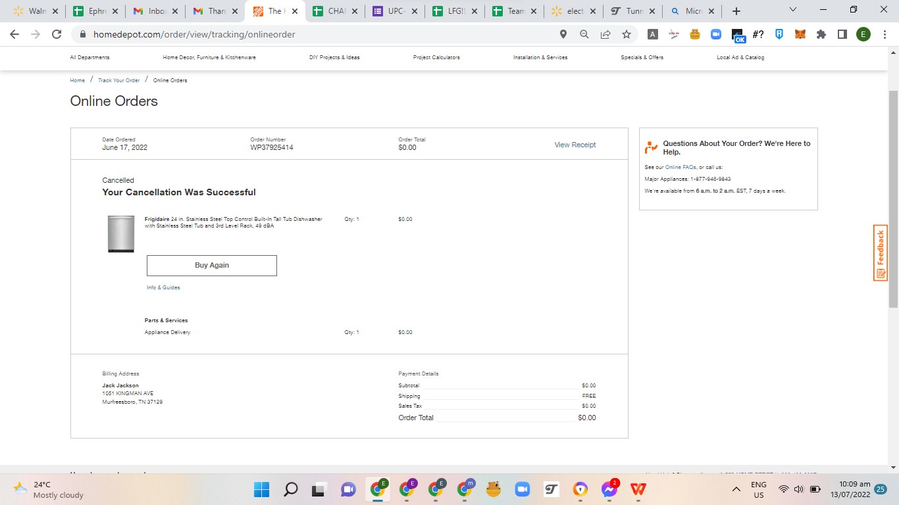Open Specials & Offers menu
Viewport: 899px width, 505px height.
642,58
